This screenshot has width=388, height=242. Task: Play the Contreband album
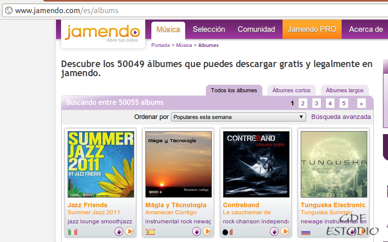(x=285, y=231)
